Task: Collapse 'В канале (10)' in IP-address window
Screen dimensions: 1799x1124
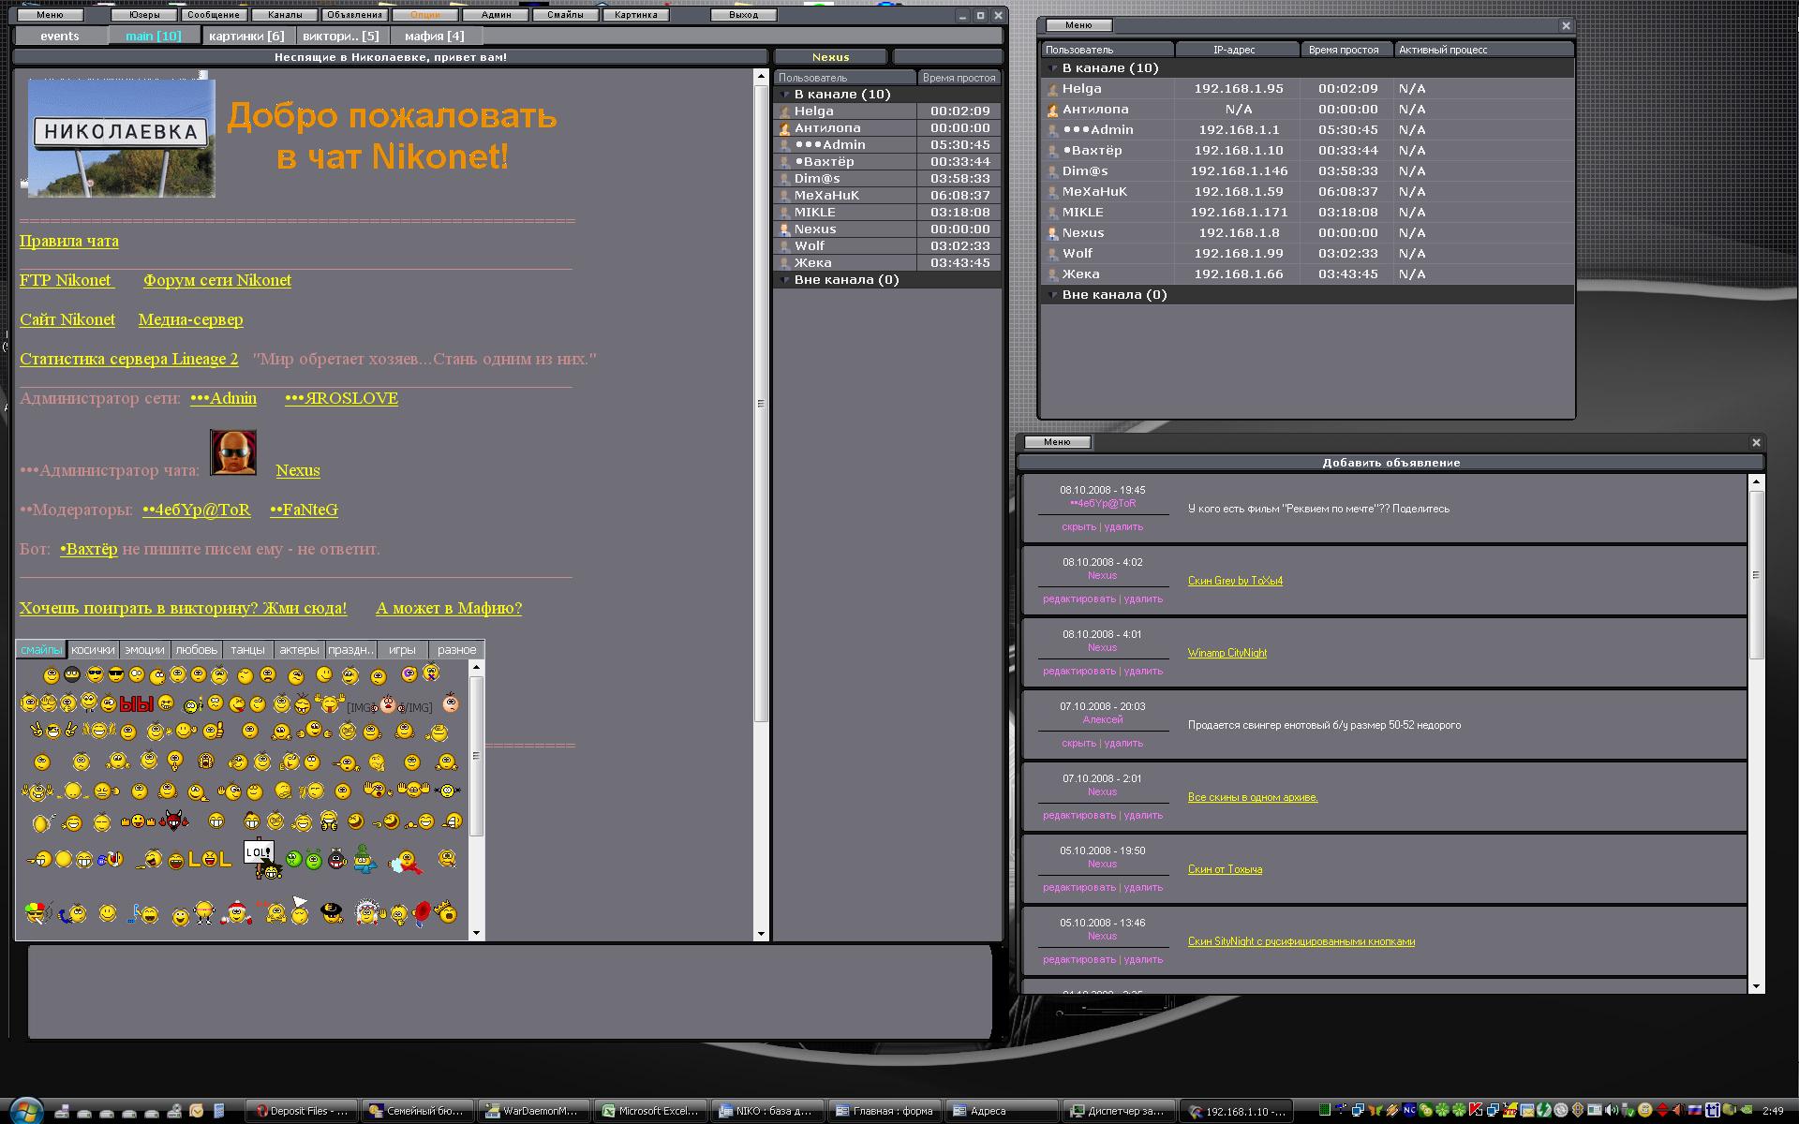Action: [x=1053, y=68]
